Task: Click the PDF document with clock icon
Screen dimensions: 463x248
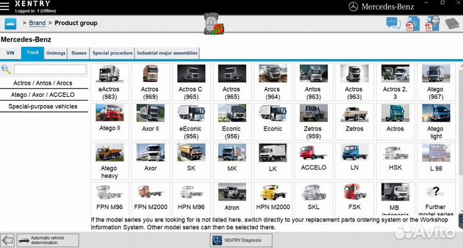Action: 412,24
